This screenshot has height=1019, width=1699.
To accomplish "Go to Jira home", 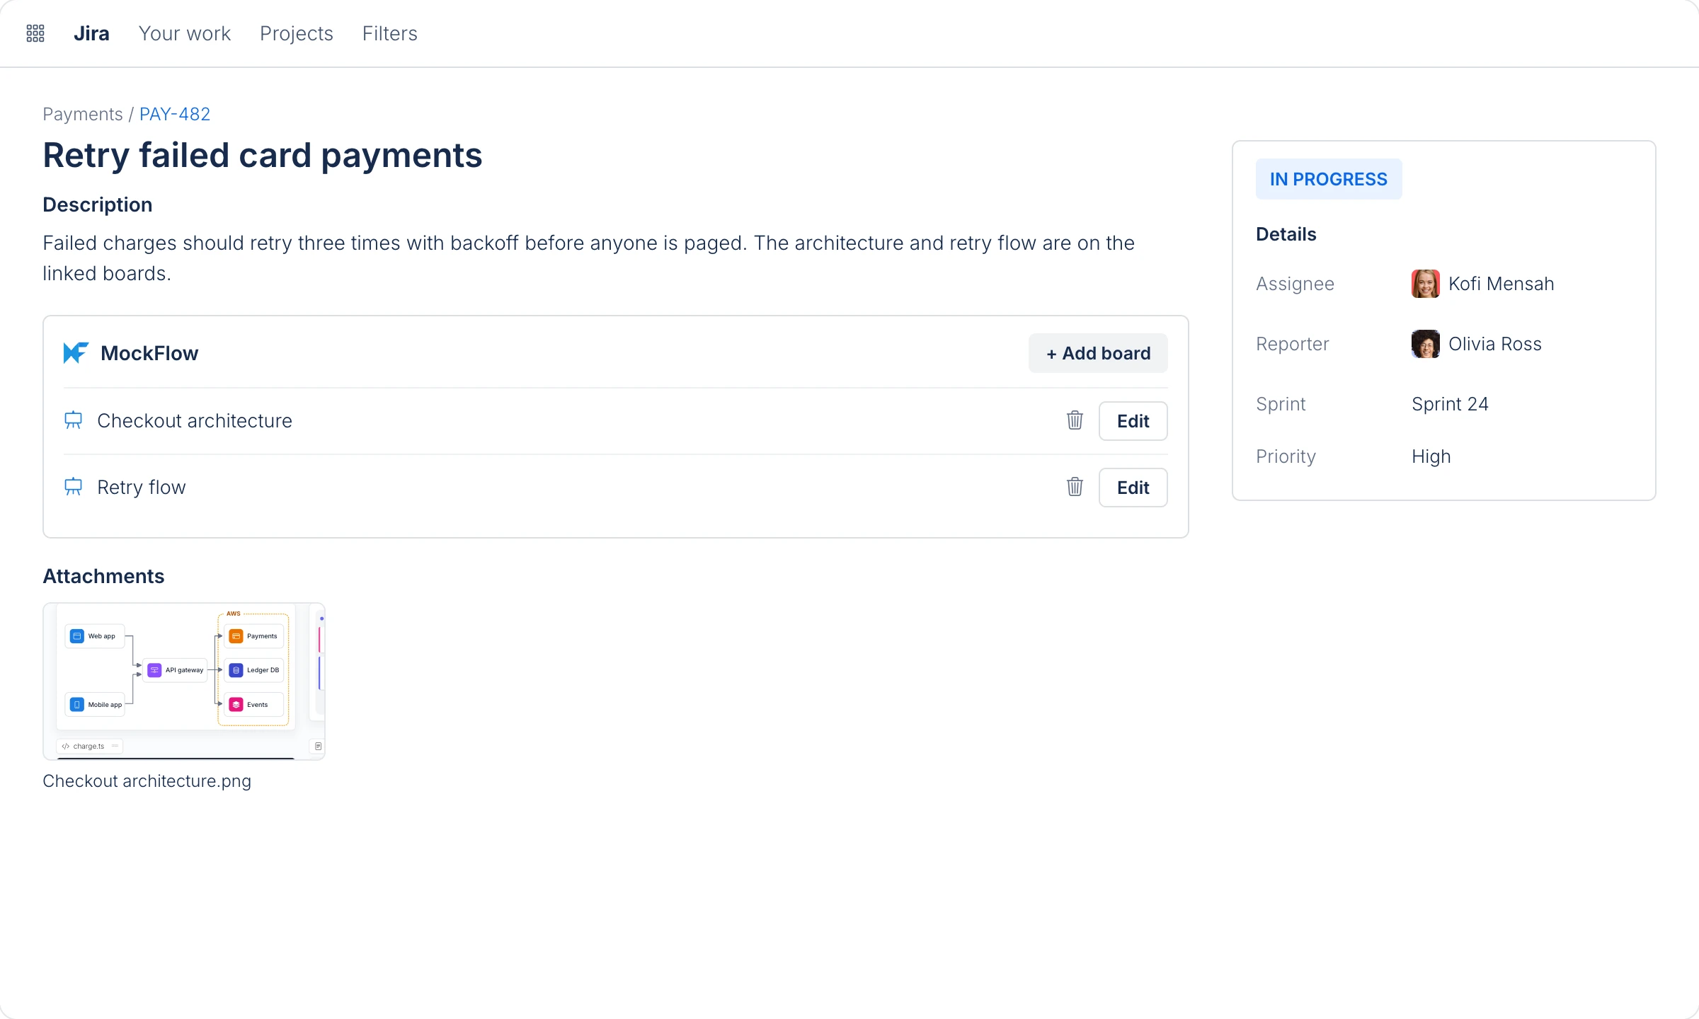I will (x=91, y=33).
